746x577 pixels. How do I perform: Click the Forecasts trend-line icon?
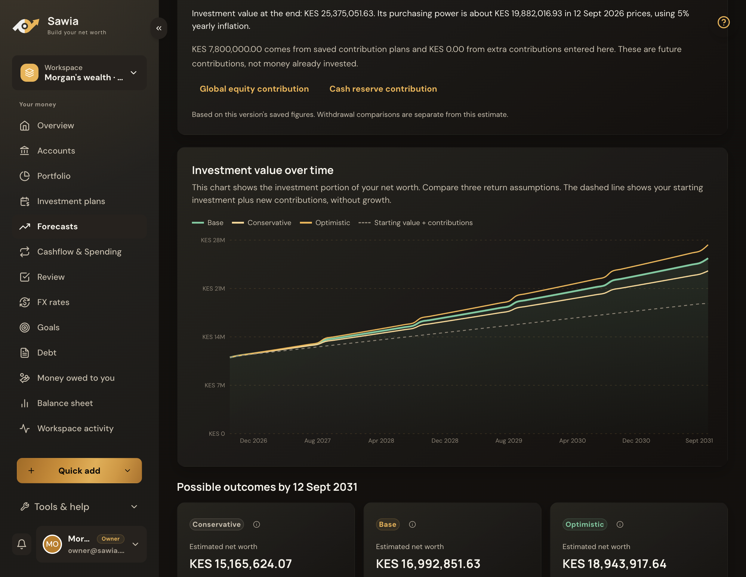pyautogui.click(x=25, y=227)
